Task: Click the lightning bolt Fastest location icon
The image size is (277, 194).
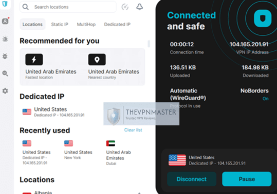Action: (34, 60)
